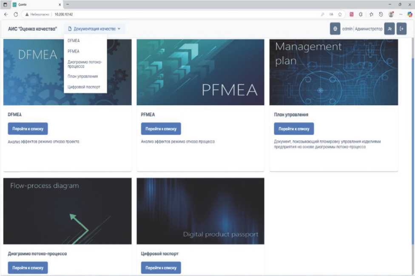Click the PFMEA card title text
The height and width of the screenshot is (276, 415).
[x=148, y=115]
